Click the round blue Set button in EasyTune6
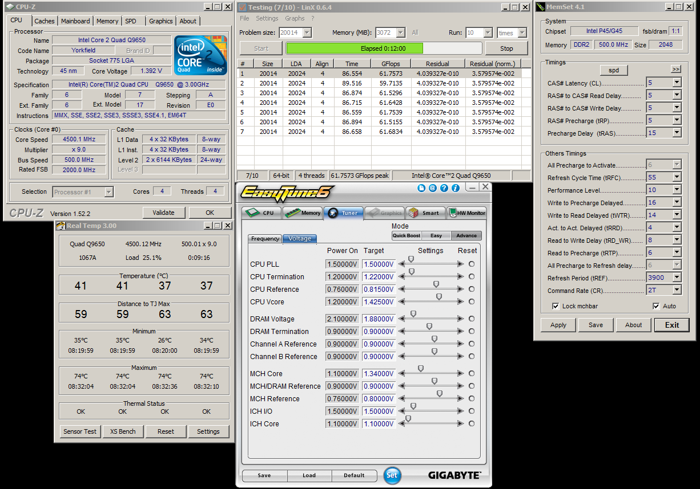This screenshot has height=489, width=700. [392, 475]
